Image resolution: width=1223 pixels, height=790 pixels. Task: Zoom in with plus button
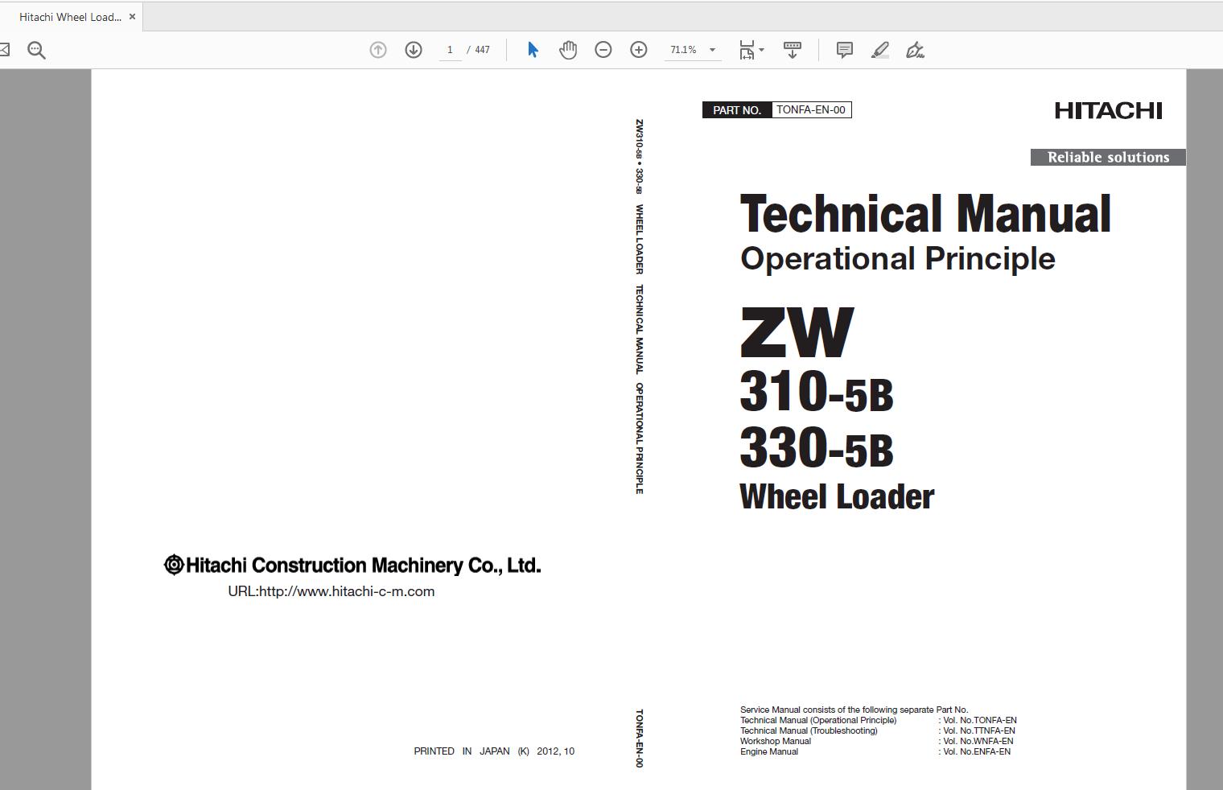pyautogui.click(x=639, y=50)
